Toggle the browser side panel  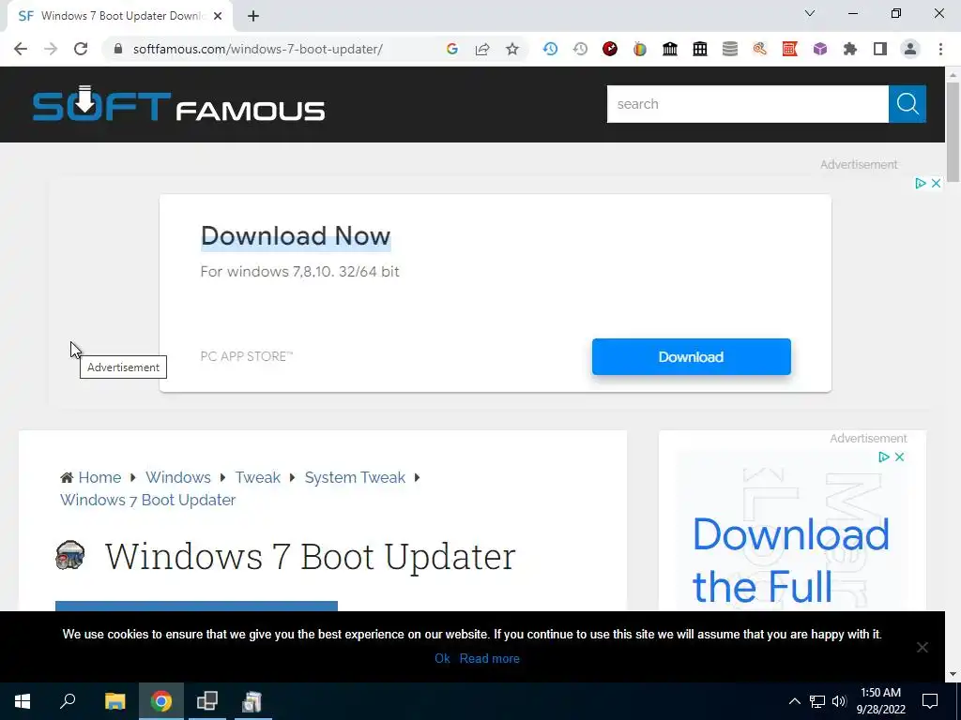[x=880, y=49]
